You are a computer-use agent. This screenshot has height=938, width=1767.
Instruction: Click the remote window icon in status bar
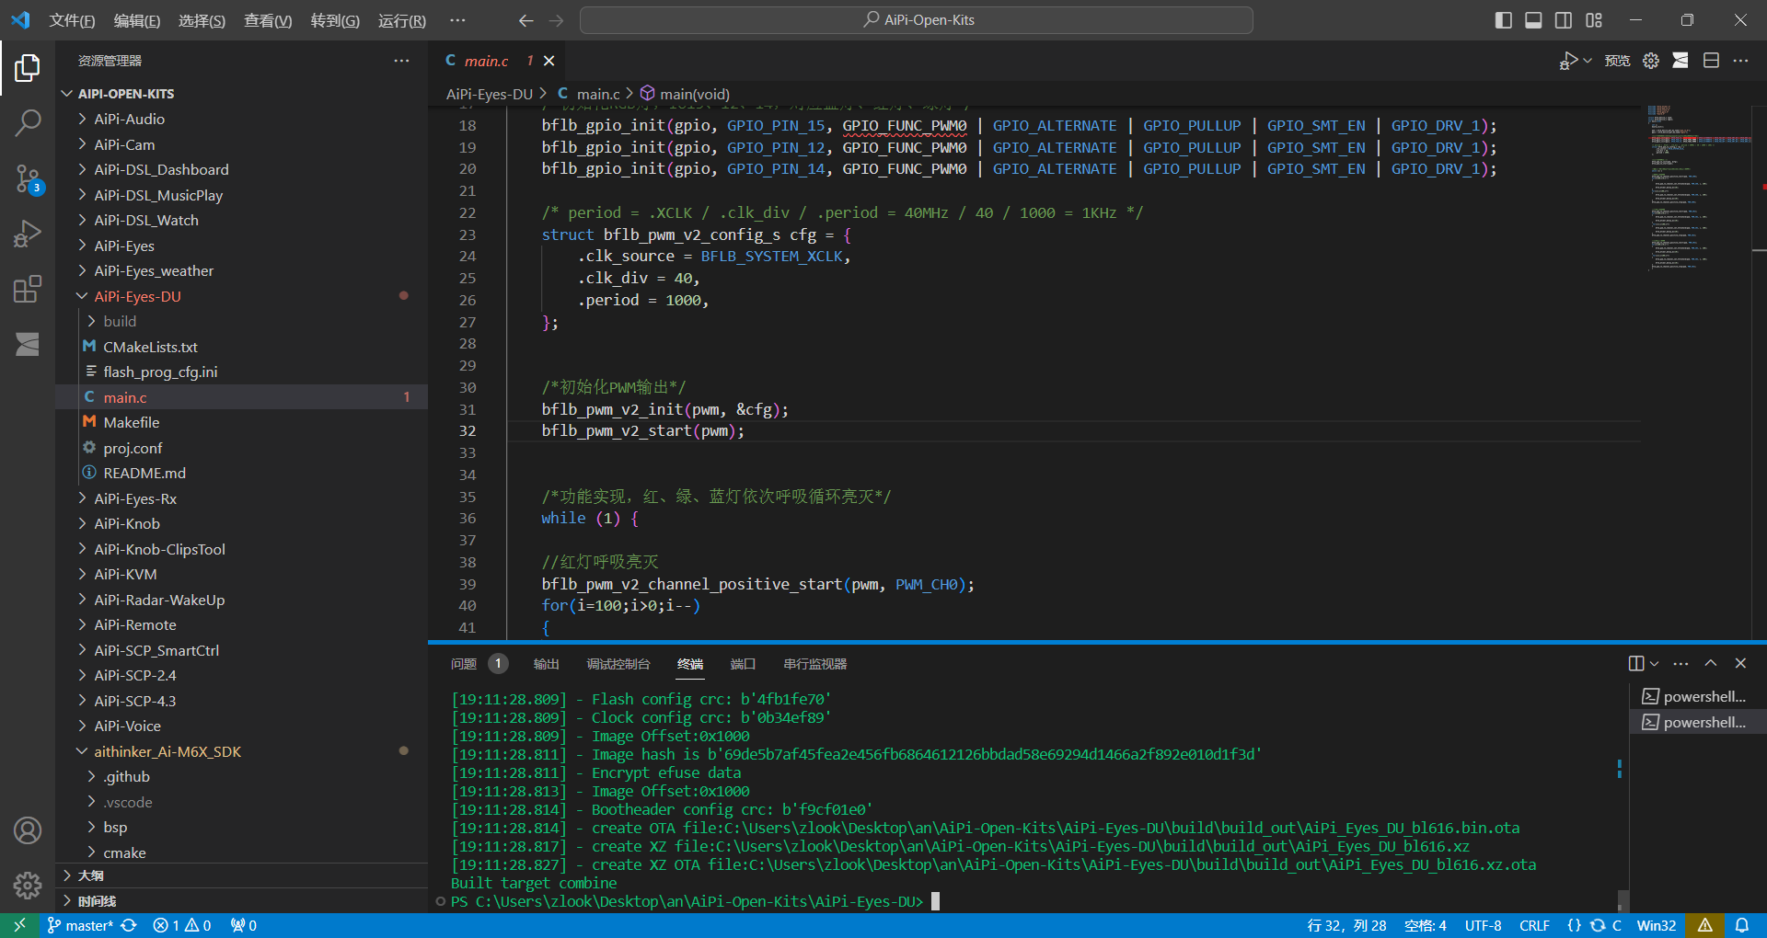[x=19, y=925]
